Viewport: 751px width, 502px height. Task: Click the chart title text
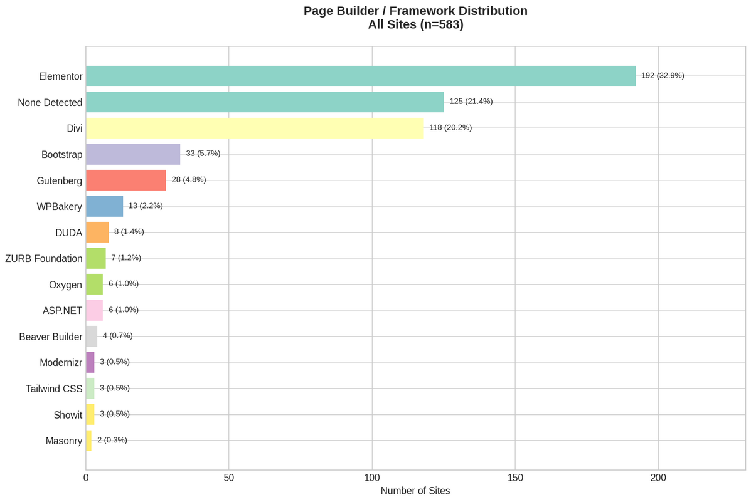[x=415, y=18]
